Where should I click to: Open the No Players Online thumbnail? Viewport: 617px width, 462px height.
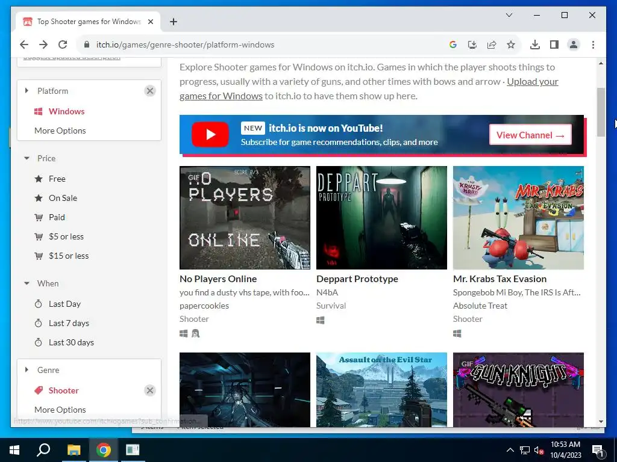click(x=245, y=218)
